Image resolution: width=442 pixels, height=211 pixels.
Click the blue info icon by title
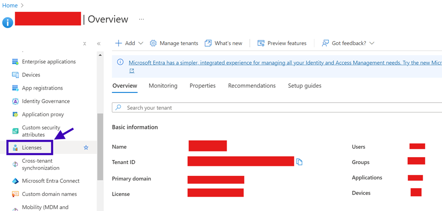point(8,22)
